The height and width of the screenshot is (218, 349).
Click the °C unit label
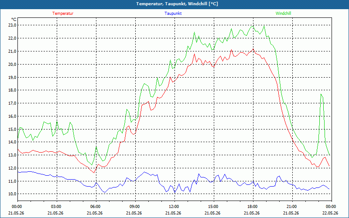tap(14, 19)
